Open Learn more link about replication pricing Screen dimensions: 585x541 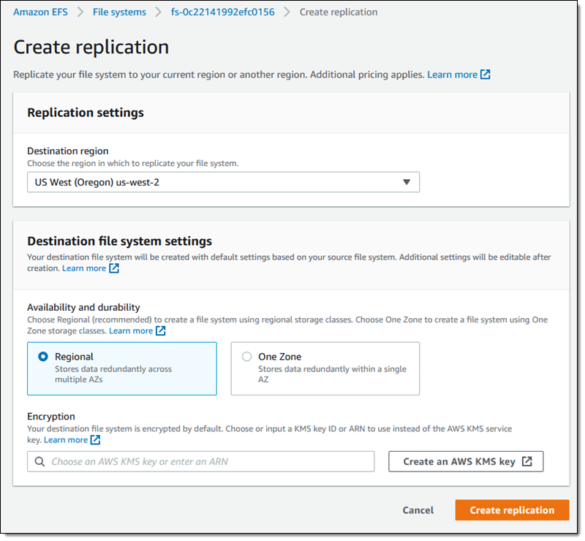point(452,75)
